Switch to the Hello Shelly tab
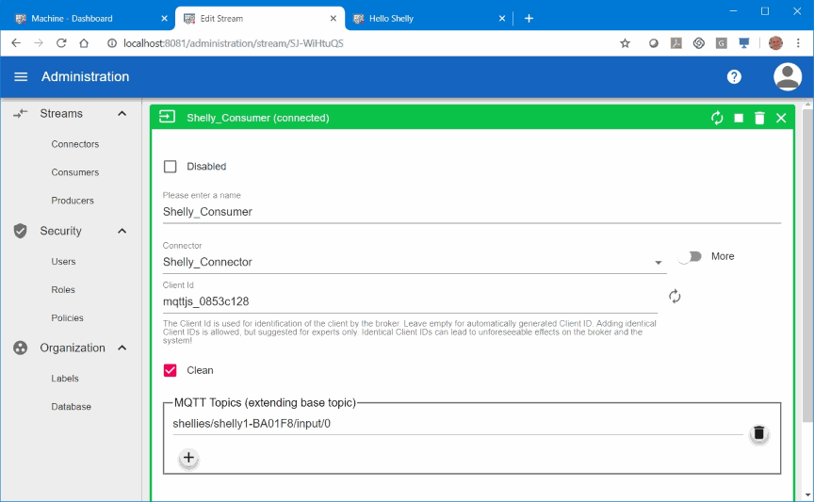 point(426,18)
